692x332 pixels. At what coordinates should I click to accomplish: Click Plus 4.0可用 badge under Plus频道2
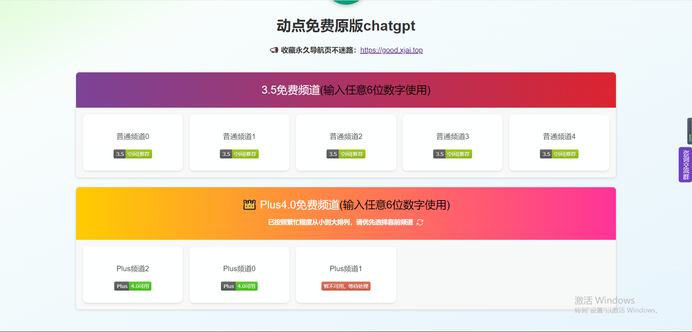(133, 286)
